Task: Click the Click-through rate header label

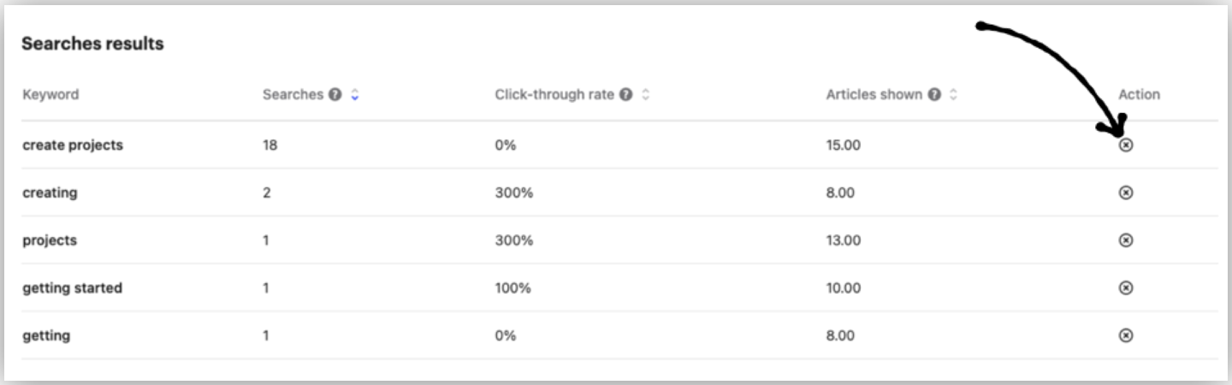Action: point(554,95)
